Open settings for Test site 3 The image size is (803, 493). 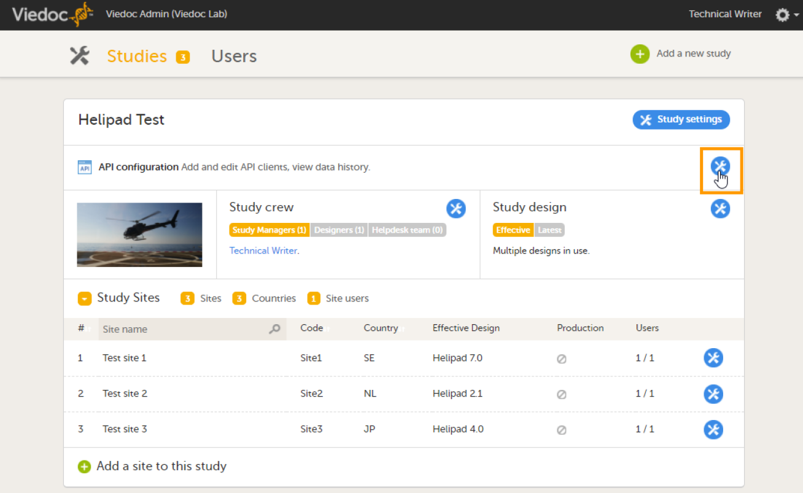[713, 429]
